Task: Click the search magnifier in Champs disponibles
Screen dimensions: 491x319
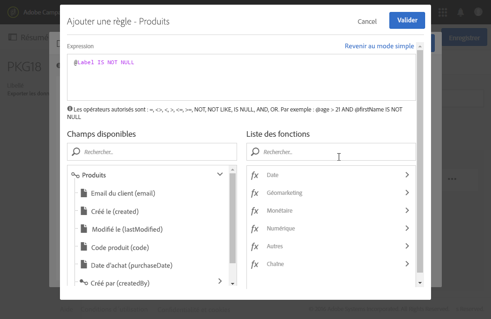Action: (x=76, y=152)
